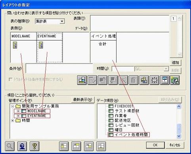Click the yellow question mark help icon
191x154 pixels.
click(x=34, y=146)
